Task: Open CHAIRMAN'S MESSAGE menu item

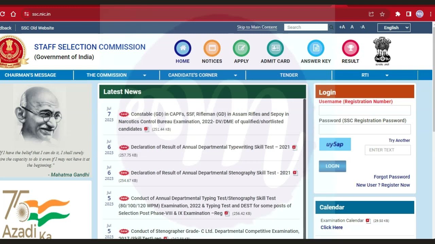Action: pos(31,75)
